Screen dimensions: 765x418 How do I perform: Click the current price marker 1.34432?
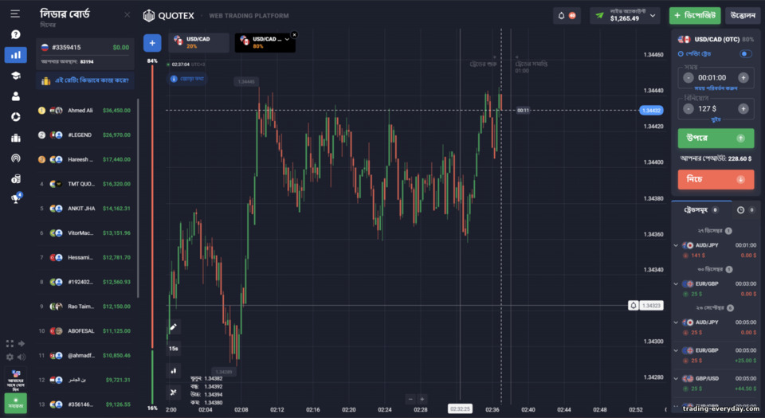click(651, 111)
